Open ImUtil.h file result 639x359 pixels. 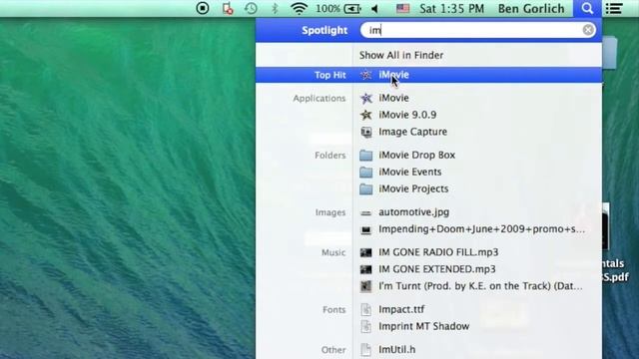[x=397, y=350]
